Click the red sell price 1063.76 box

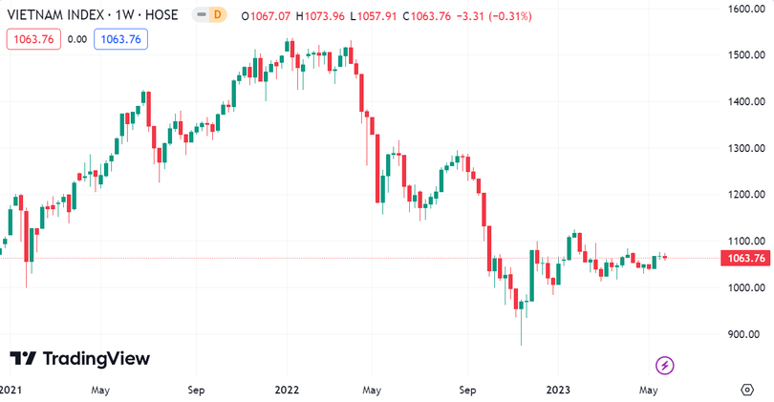point(33,39)
